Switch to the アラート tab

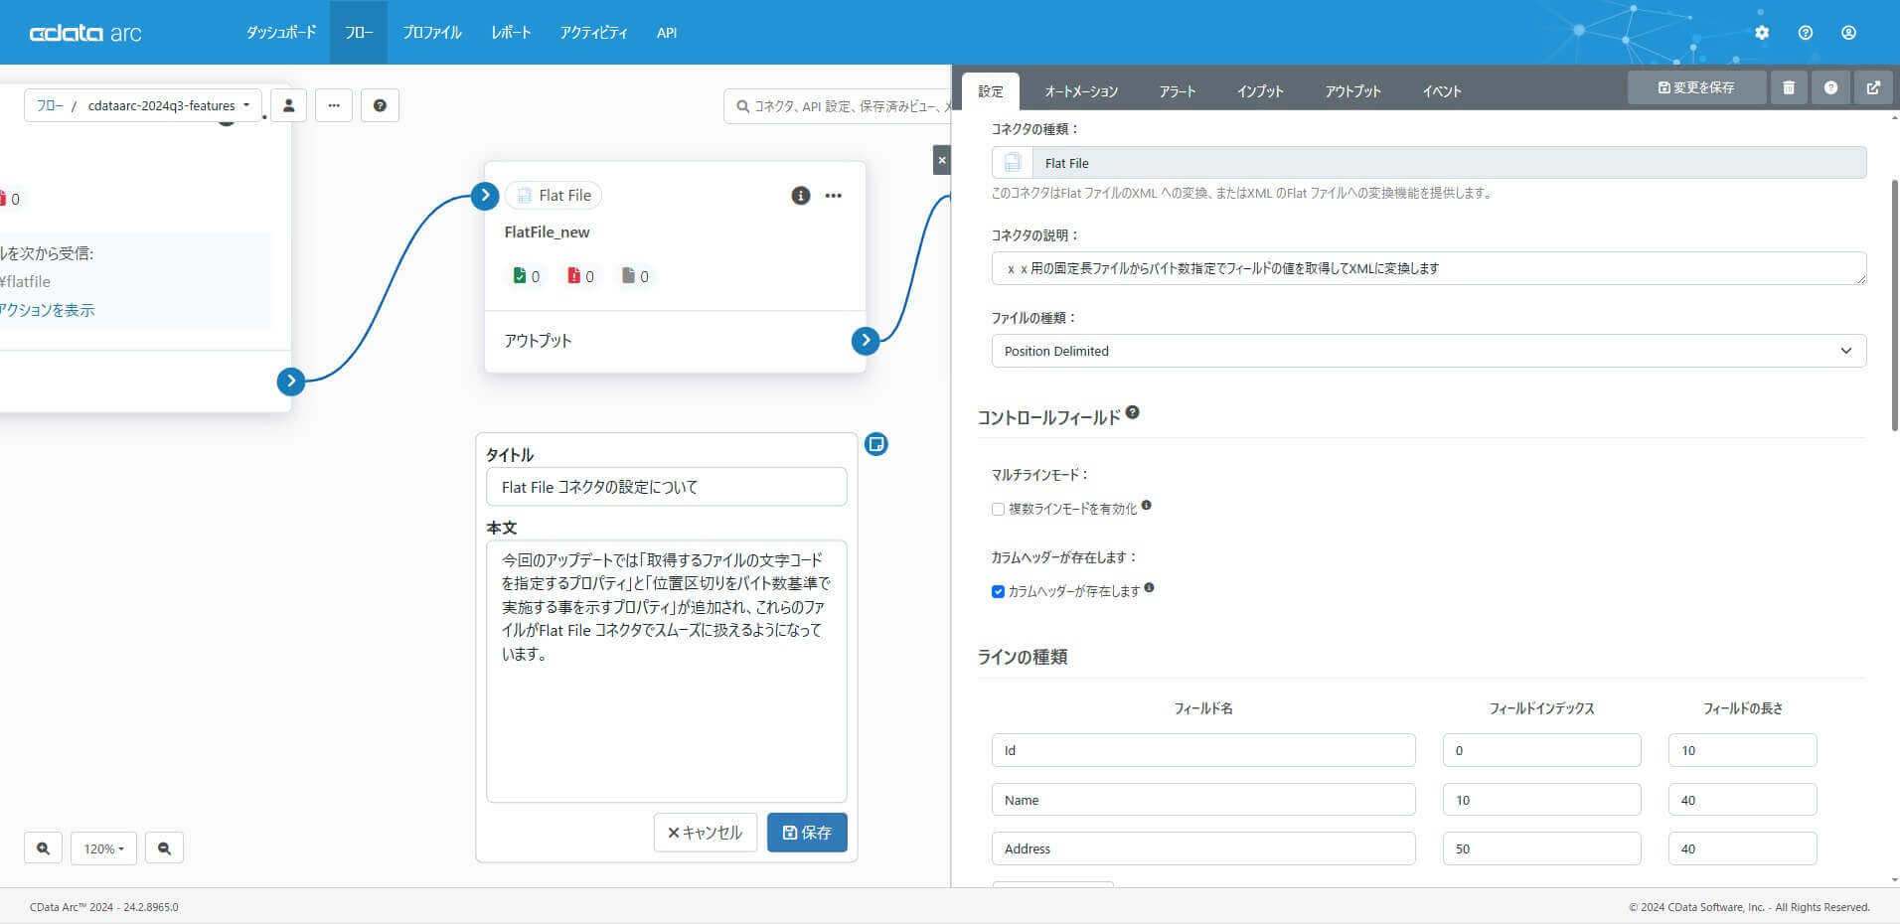1178,91
